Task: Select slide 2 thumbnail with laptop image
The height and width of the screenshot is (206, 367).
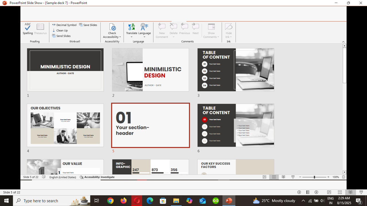Action: (x=151, y=70)
